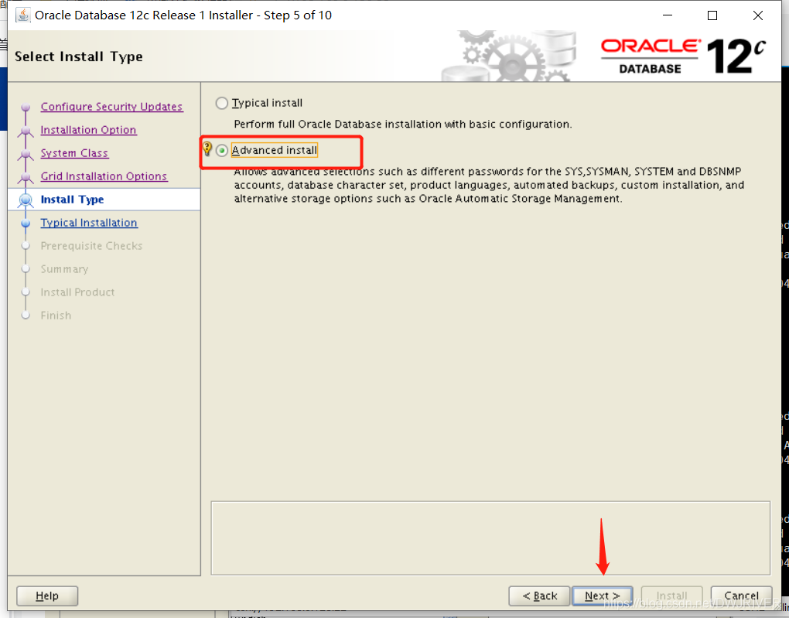Screen dimensions: 789x618
Task: Open the System Class step link
Action: pyautogui.click(x=74, y=153)
